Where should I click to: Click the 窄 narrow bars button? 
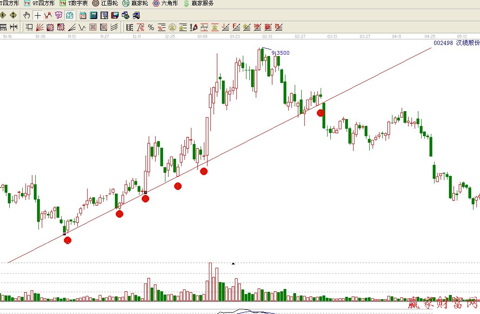(x=59, y=15)
